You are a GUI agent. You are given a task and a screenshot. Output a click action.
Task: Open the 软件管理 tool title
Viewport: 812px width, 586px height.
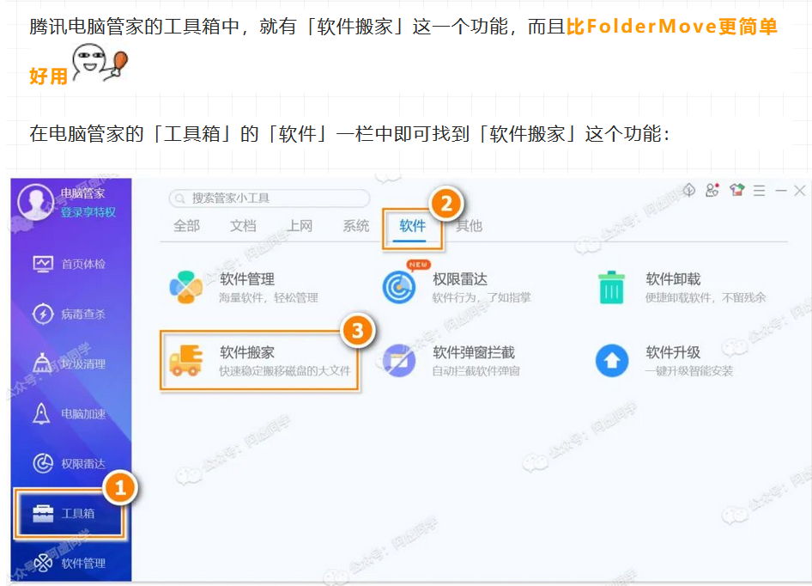(x=247, y=279)
